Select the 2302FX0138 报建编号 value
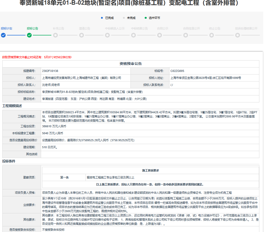The width and height of the screenshot is (264, 232). tap(50, 71)
